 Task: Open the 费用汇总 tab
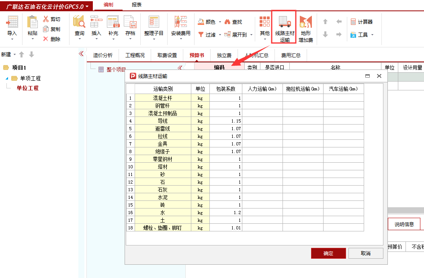click(x=291, y=55)
